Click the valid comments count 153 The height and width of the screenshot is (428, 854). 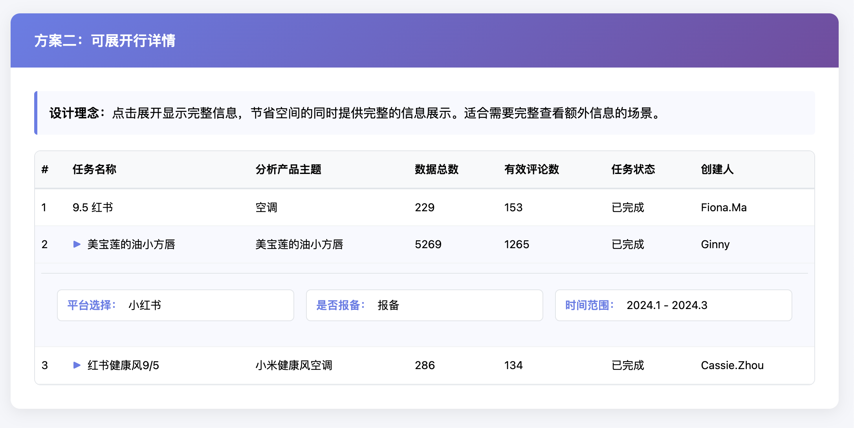513,207
